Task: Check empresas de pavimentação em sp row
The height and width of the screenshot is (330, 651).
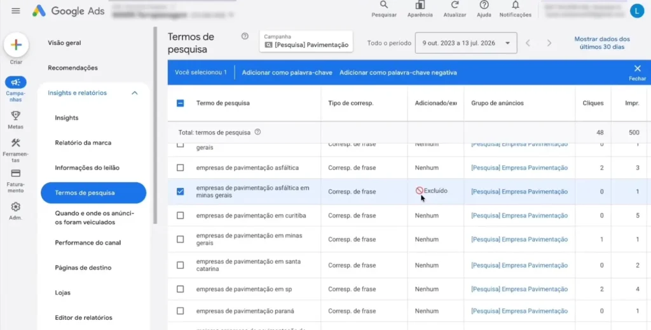Action: [x=180, y=289]
